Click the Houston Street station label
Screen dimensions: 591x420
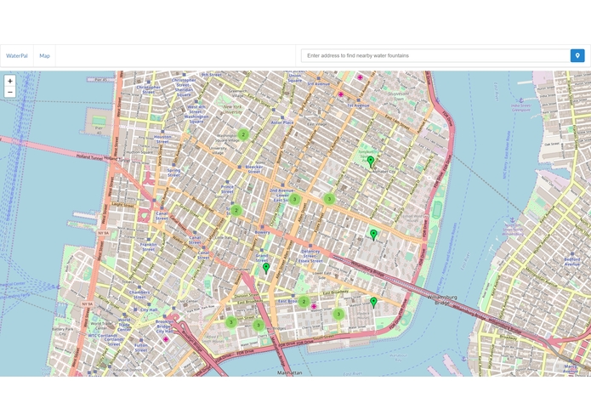pos(162,139)
